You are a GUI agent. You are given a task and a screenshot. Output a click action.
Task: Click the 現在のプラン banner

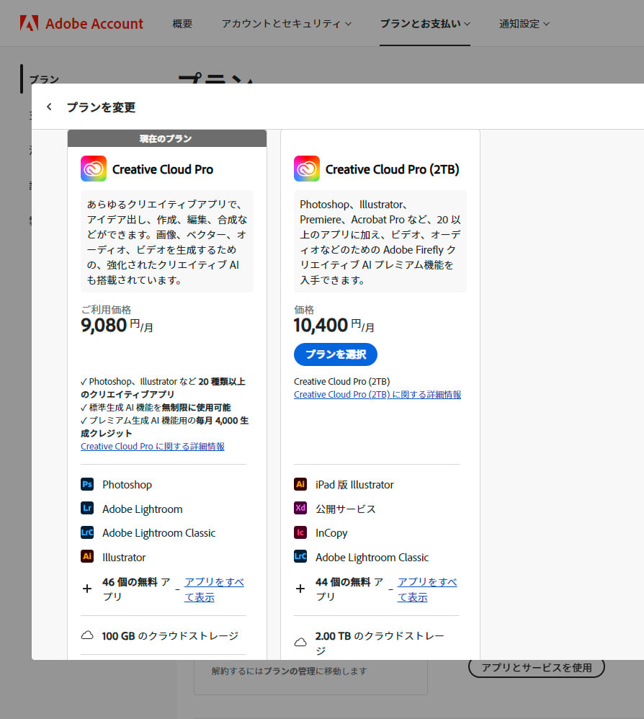coord(167,138)
